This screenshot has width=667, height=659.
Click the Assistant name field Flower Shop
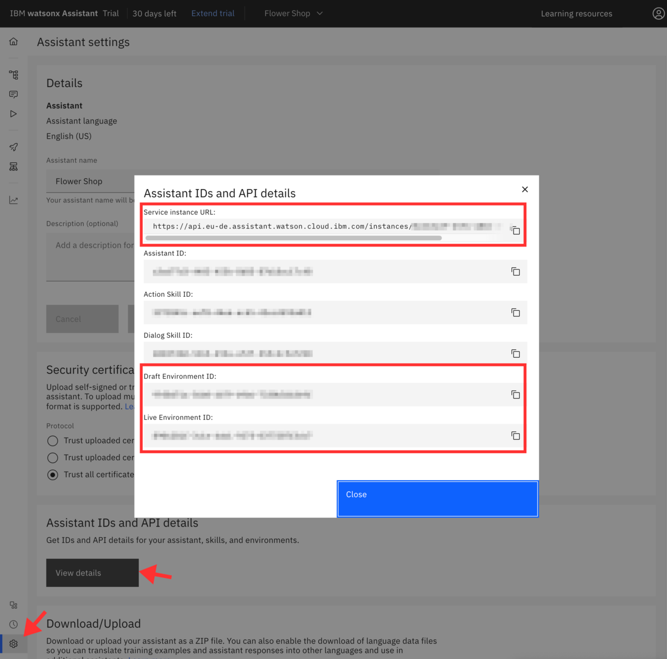coord(90,181)
